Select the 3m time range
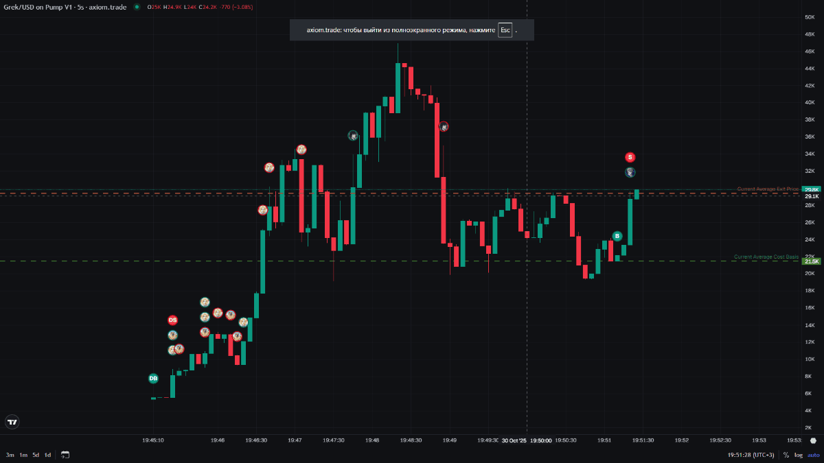824x463 pixels. [10, 455]
